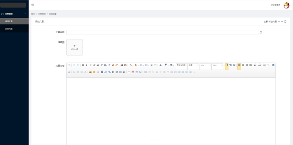Insert a blockquote with the quote icon
This screenshot has width=293, height=145.
click(122, 65)
